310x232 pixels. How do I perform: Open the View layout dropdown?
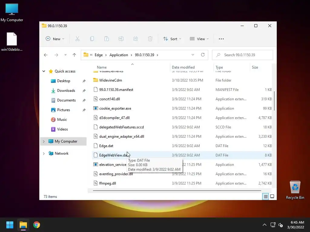[x=199, y=39]
